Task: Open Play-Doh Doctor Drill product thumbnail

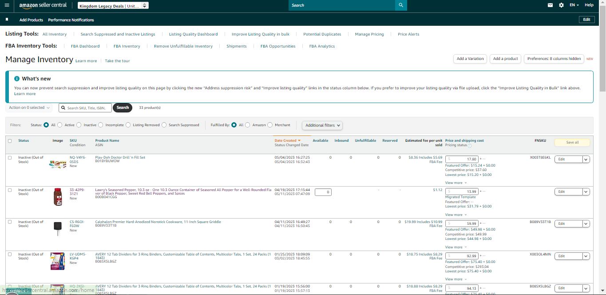Action: (58, 164)
